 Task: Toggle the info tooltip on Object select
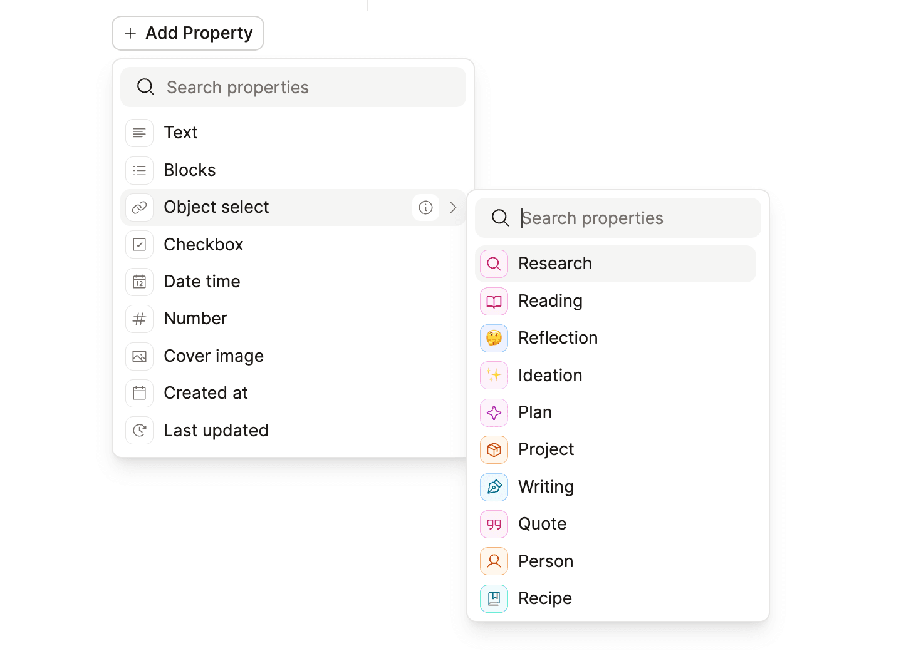pyautogui.click(x=425, y=207)
